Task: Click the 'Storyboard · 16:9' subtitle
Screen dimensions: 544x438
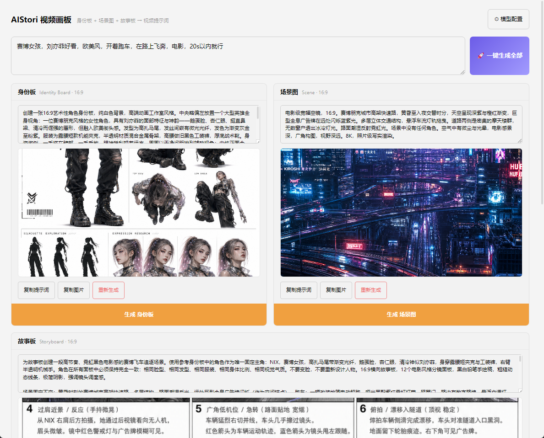Action: [58, 342]
